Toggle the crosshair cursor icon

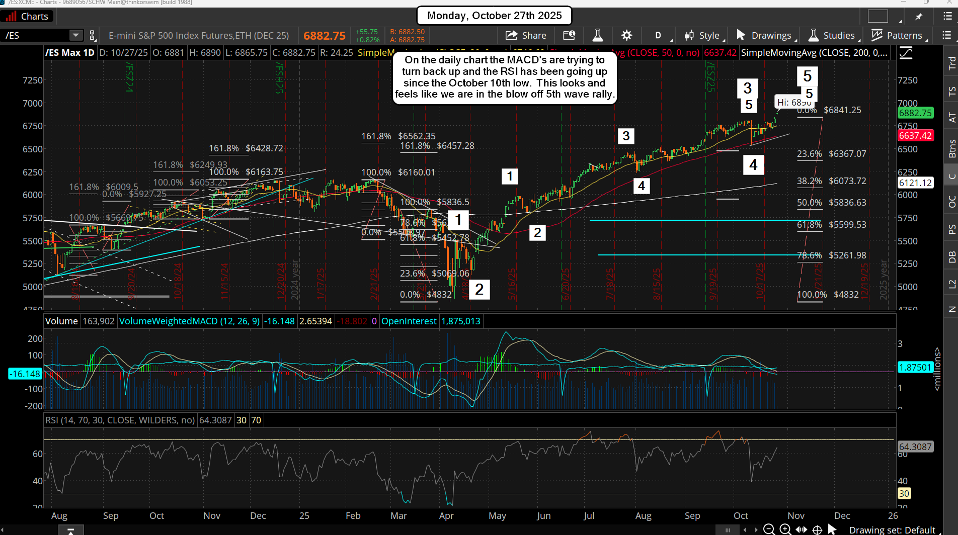(818, 529)
